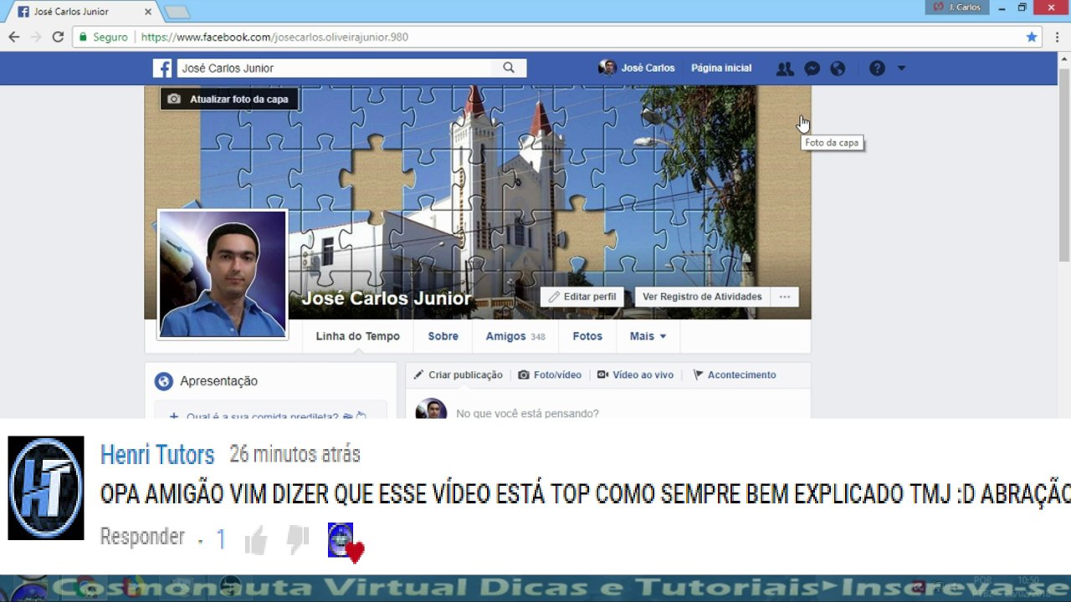Viewport: 1071px width, 602px height.
Task: Open Messenger messages icon
Action: click(x=812, y=69)
